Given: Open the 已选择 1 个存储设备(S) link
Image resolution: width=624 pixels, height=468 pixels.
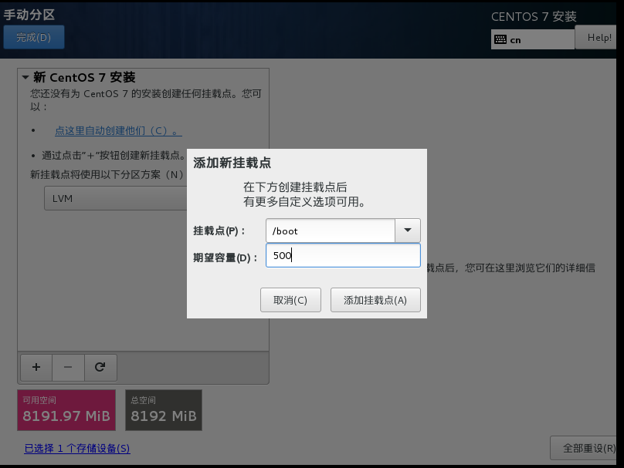Looking at the screenshot, I should [77, 448].
